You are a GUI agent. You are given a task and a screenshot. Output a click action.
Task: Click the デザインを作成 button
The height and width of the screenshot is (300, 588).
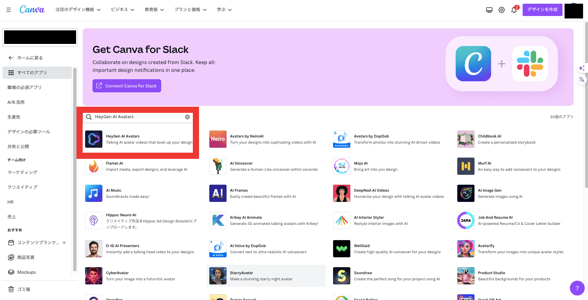[542, 10]
